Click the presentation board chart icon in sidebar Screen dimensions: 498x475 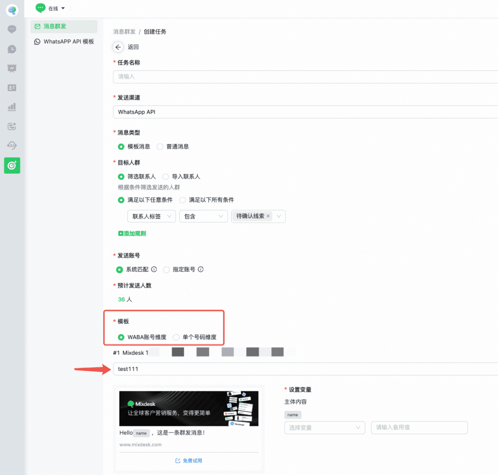tap(12, 69)
